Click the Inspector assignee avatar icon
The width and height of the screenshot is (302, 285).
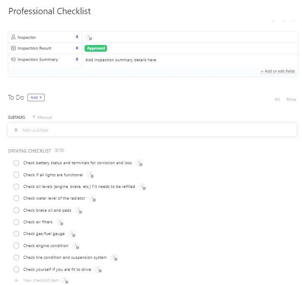(x=89, y=37)
